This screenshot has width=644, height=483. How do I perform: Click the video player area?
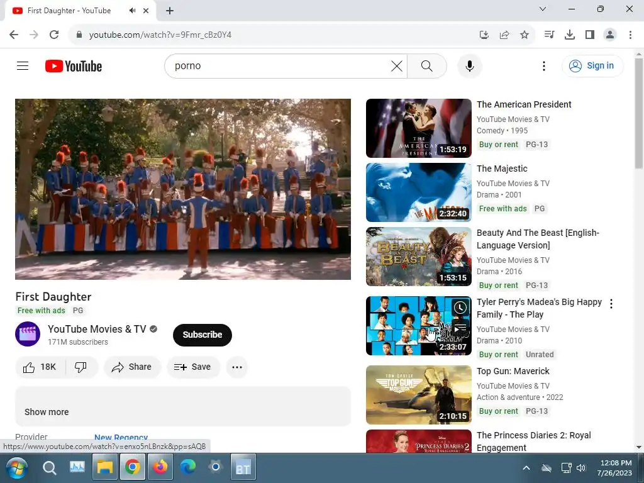(183, 189)
